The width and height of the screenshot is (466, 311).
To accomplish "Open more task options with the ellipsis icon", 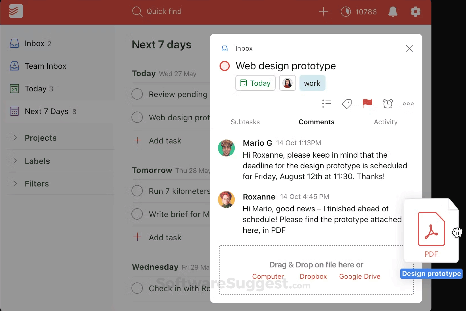I will point(408,104).
